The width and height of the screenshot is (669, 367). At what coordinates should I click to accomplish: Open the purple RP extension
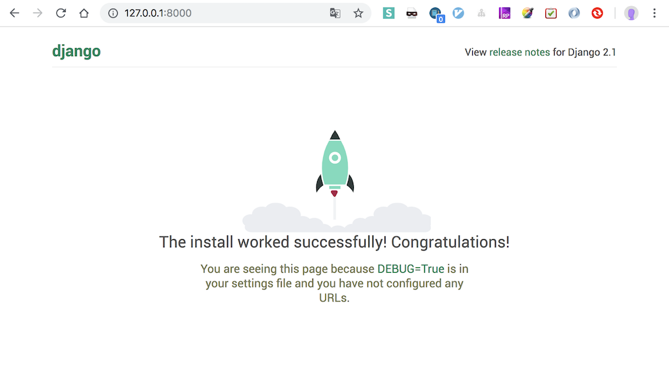pos(504,13)
